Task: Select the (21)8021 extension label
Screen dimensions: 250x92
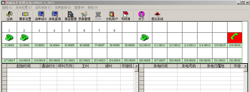Action: (x=69, y=60)
